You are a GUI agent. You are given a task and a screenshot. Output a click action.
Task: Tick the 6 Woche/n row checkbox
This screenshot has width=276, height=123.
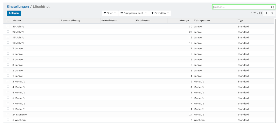pyautogui.click(x=8, y=120)
